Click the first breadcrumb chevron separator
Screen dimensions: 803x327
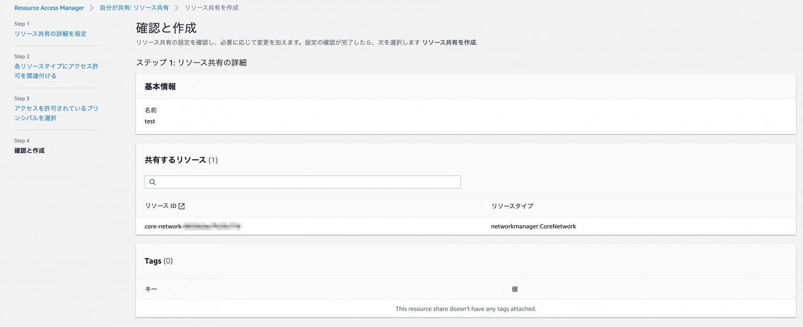click(92, 8)
